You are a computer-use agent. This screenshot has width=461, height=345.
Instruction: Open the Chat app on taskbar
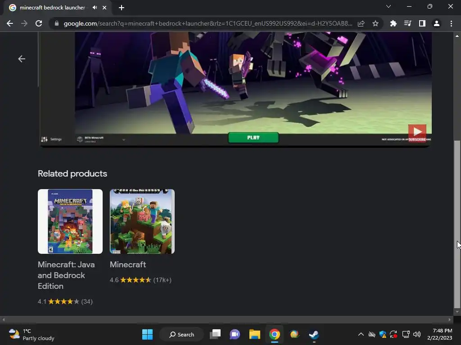pos(235,334)
